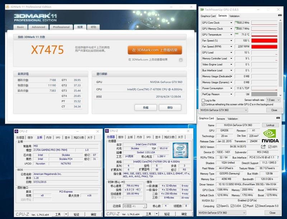Image resolution: width=287 pixels, height=219 pixels.
Task: Toggle the CUDA computing checkbox
Action: click(232, 206)
